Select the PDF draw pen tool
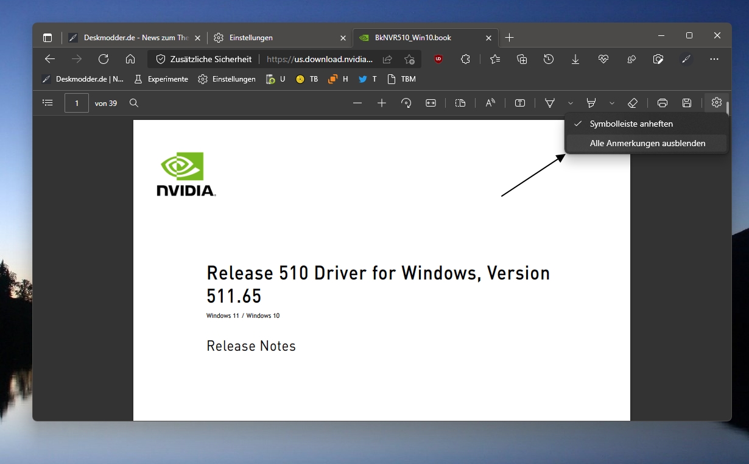The image size is (749, 464). [550, 103]
